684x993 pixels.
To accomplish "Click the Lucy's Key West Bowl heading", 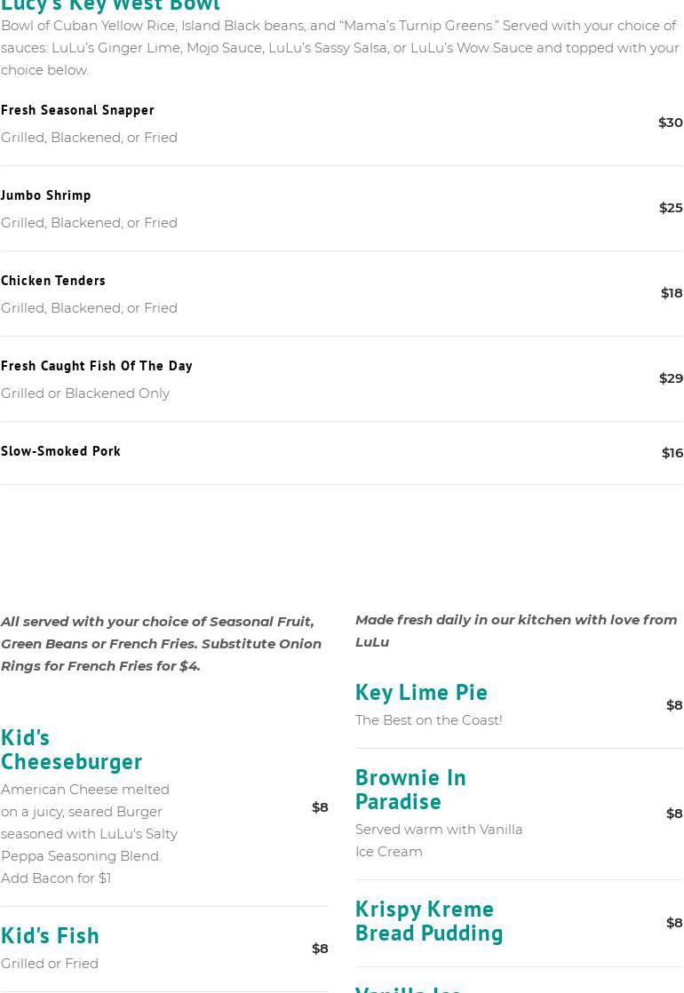I will coord(110,7).
